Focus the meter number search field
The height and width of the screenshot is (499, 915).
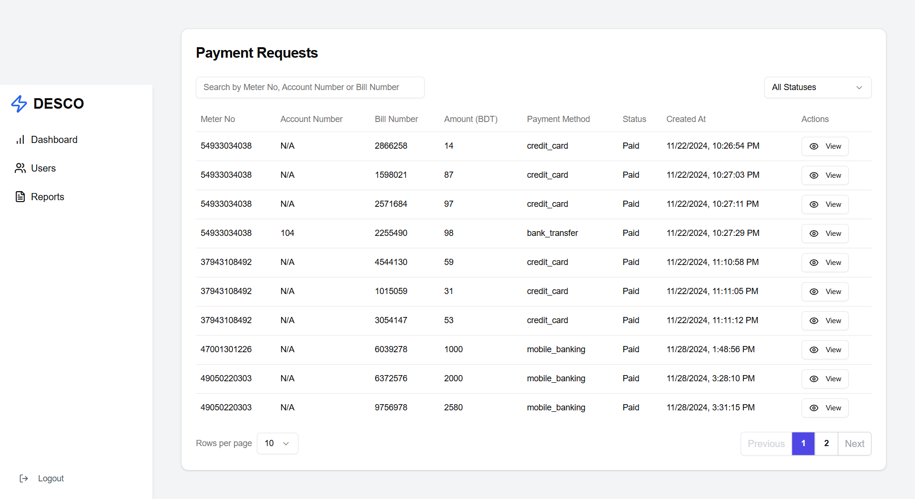(310, 87)
